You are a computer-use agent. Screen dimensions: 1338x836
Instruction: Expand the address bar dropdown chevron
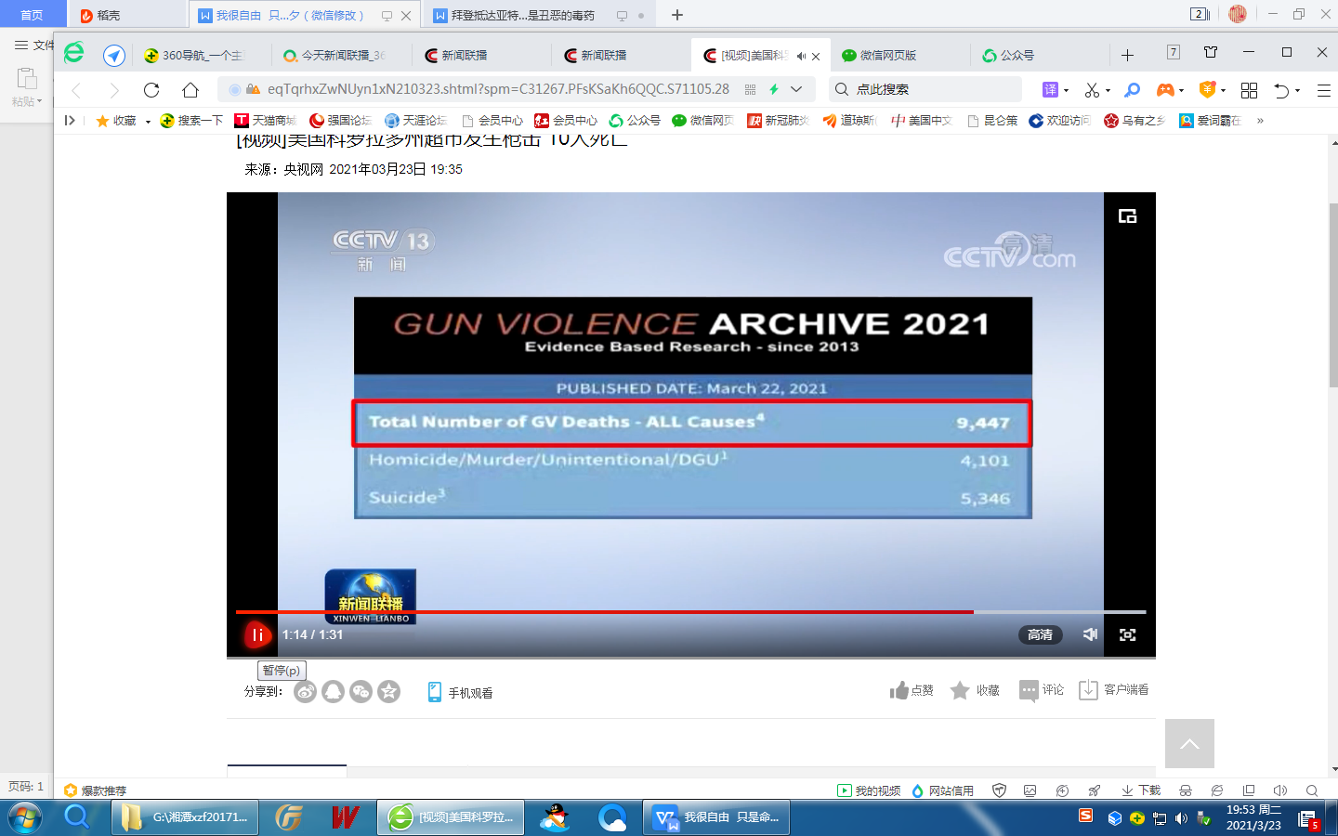point(796,89)
